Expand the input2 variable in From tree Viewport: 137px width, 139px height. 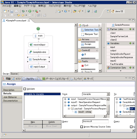pos(65,102)
